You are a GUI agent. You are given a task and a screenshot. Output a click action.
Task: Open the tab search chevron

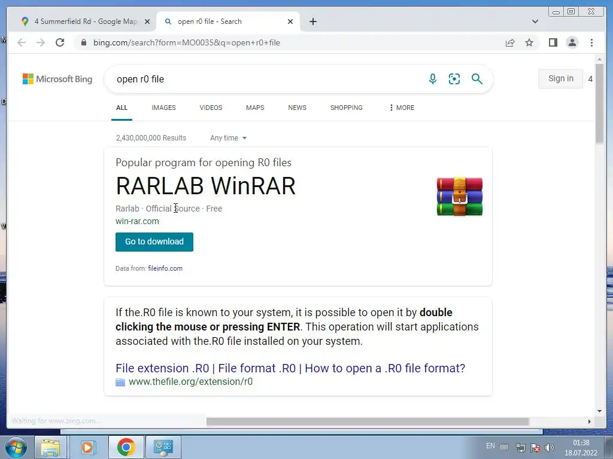pyautogui.click(x=535, y=22)
